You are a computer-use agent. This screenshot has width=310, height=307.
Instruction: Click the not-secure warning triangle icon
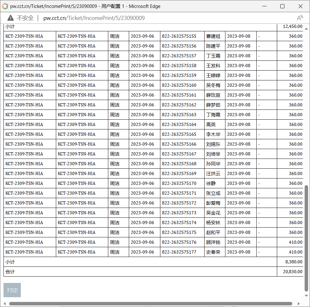pos(11,18)
